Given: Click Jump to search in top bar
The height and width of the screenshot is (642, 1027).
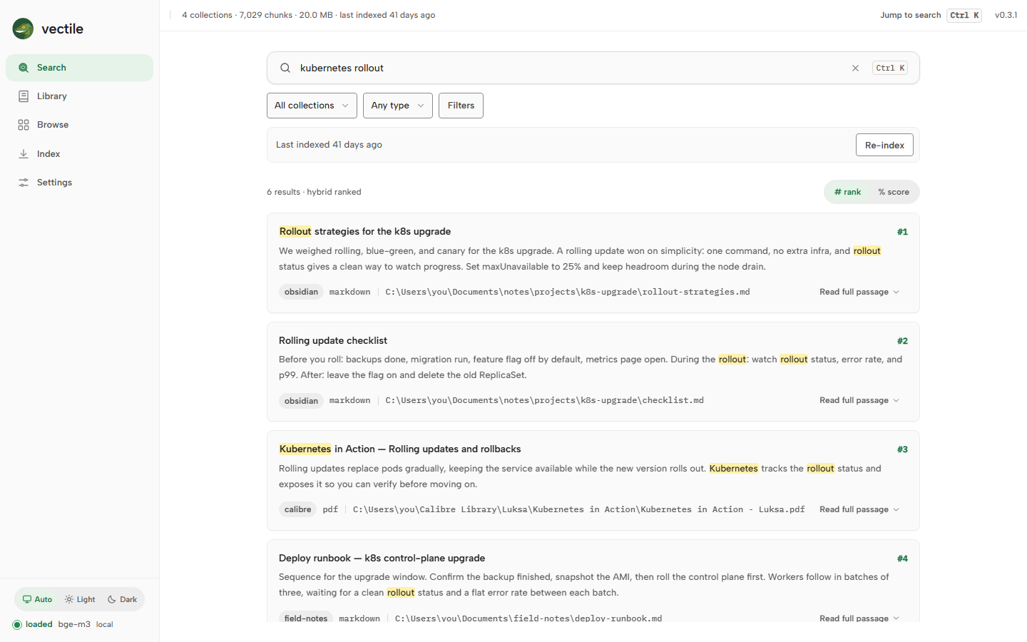Looking at the screenshot, I should tap(910, 15).
